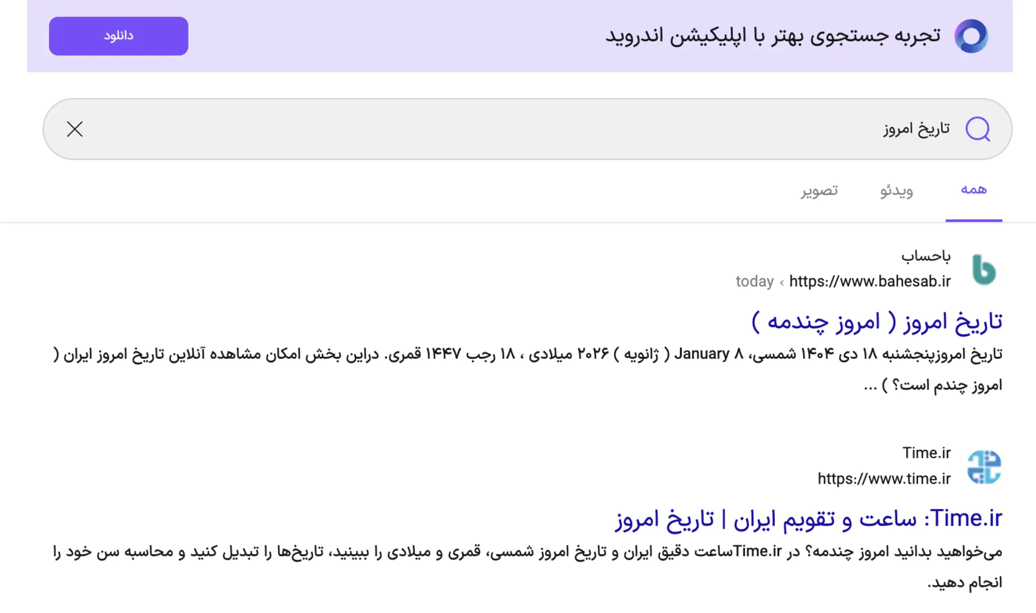This screenshot has width=1036, height=613.
Task: Open the Time.ir ساعت و تقویم ایران result
Action: pyautogui.click(x=809, y=519)
